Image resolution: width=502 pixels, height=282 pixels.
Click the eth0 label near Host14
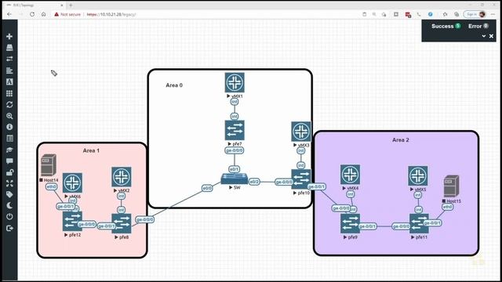52,186
